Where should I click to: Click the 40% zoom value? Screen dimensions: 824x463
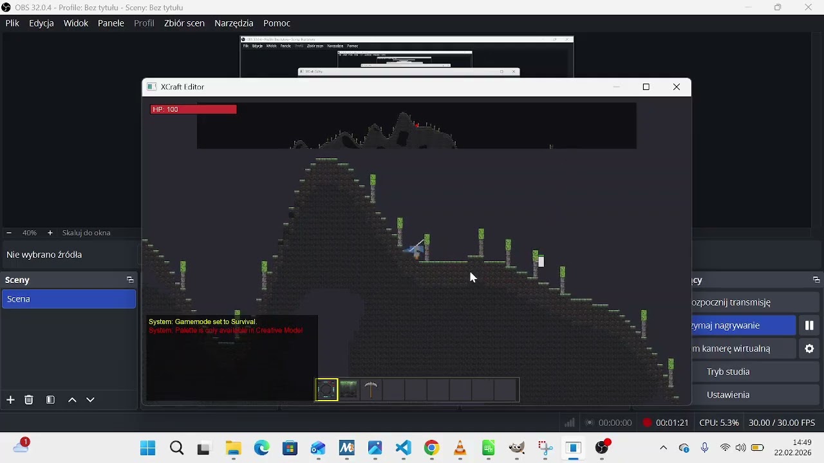[x=30, y=233]
